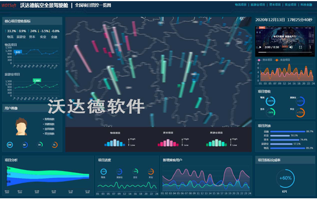This screenshot has height=200, width=317.
Task: Click the date and time display
Action: [284, 20]
